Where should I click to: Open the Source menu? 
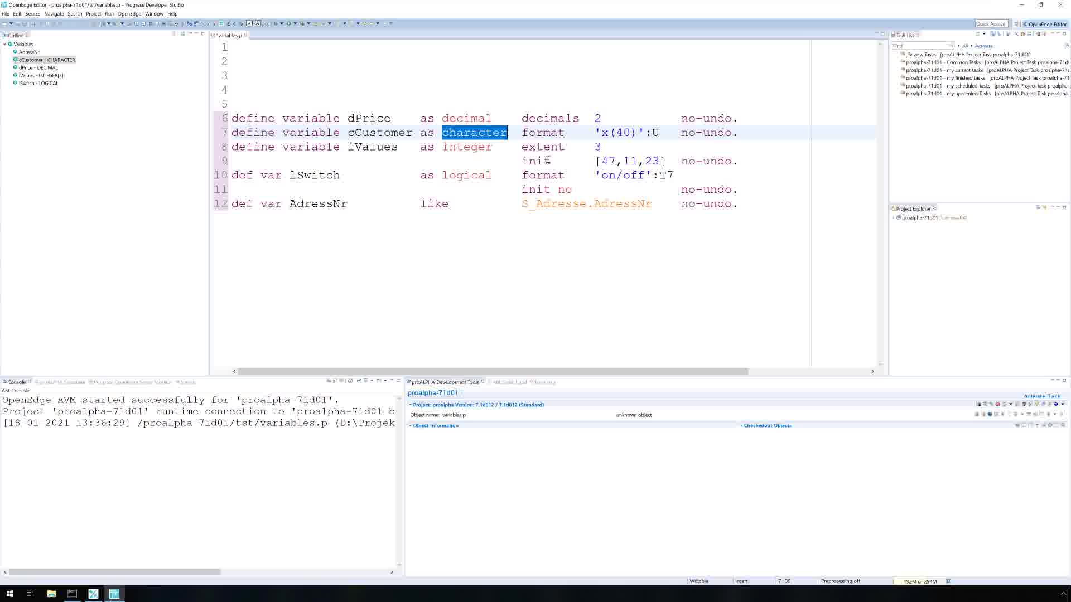(32, 14)
